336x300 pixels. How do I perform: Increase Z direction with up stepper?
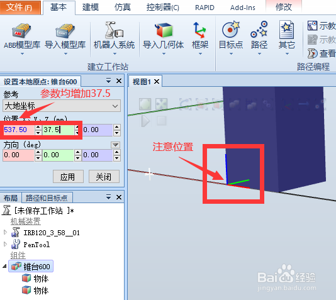tap(117, 152)
